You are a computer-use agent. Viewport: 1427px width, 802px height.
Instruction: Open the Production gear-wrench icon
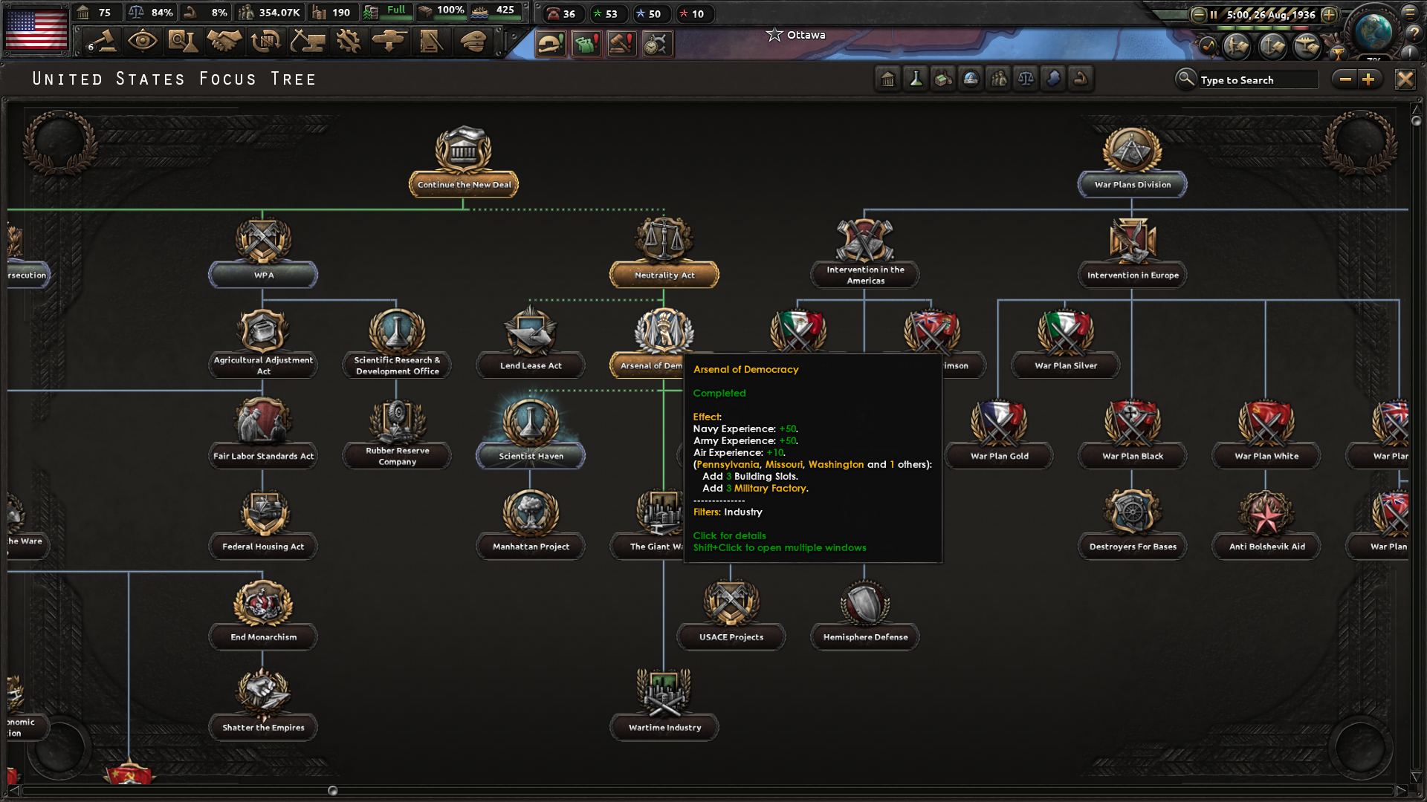348,42
